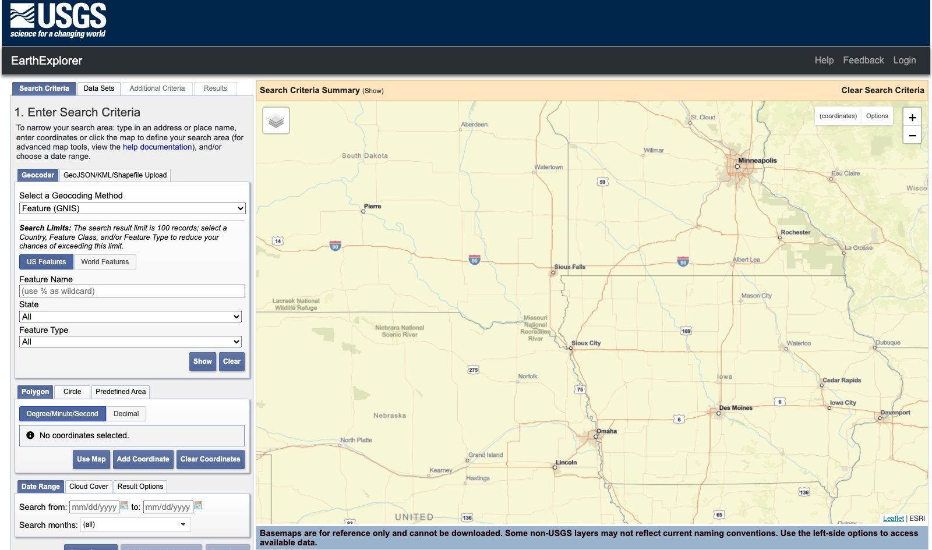Focus the Search from date field
Viewport: 932px width, 550px height.
94,507
